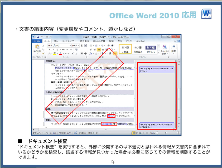Image resolution: width=222 pixels, height=168 pixels.
Task: Apply strikethrough formatting
Action: (x=63, y=50)
